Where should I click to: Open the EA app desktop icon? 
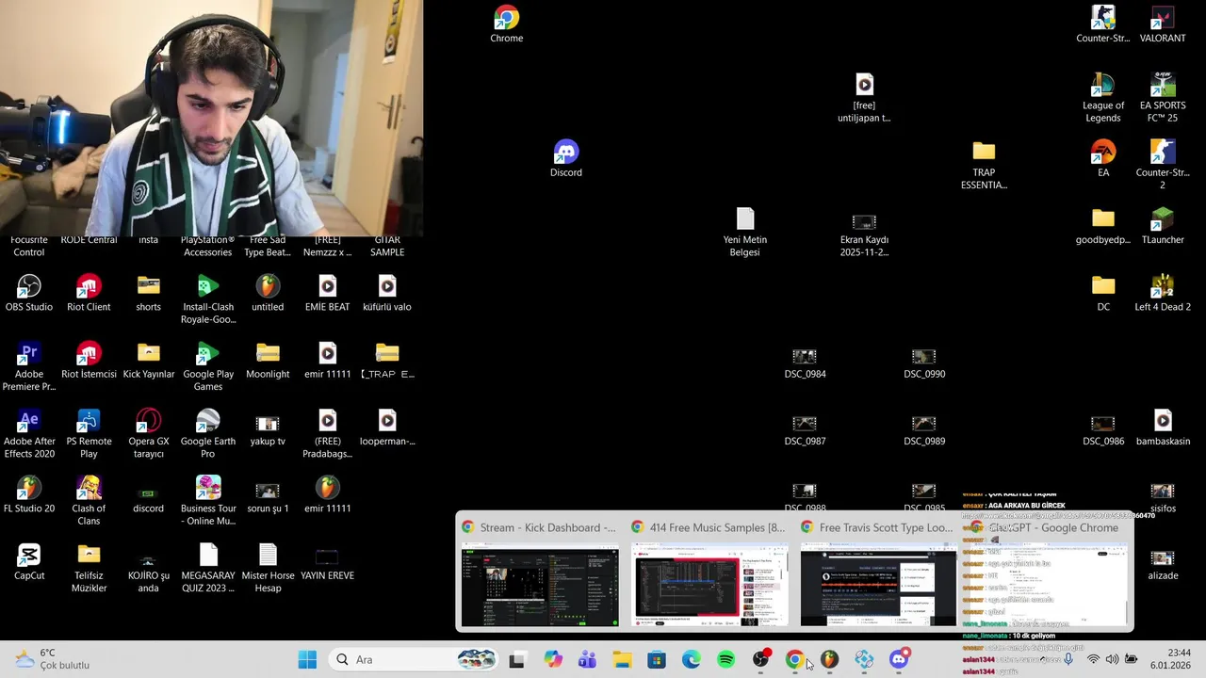tap(1102, 159)
